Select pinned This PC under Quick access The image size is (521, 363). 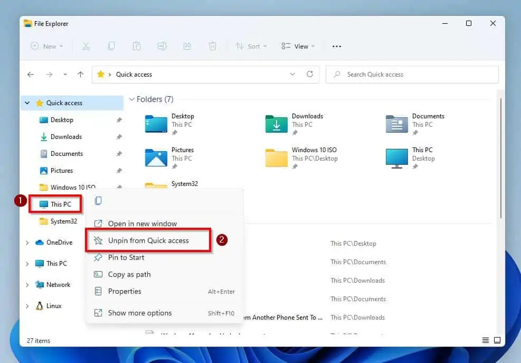tap(55, 204)
